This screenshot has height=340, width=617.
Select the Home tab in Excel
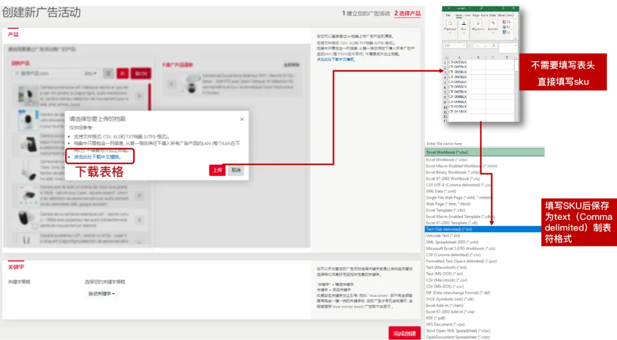tap(459, 15)
